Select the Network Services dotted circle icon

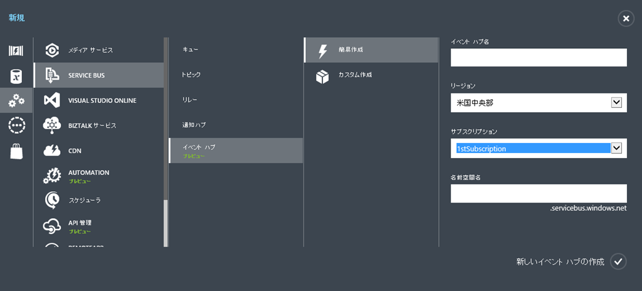point(16,125)
